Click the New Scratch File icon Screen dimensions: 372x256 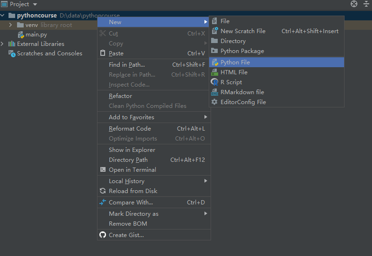click(214, 31)
